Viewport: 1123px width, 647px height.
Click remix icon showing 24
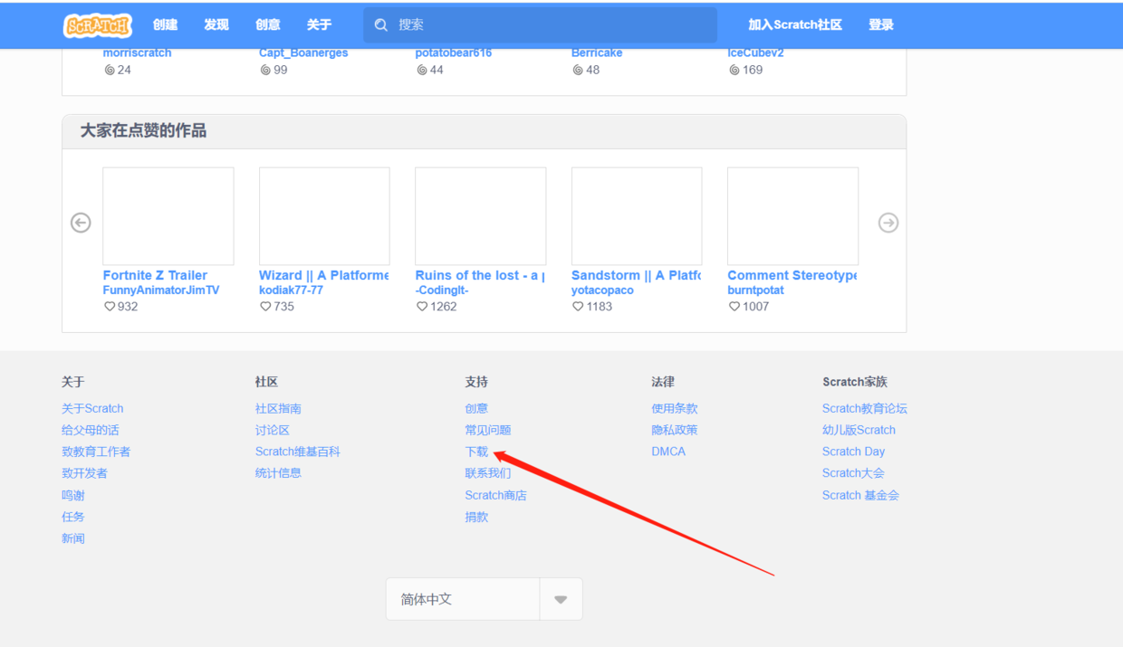pos(110,70)
